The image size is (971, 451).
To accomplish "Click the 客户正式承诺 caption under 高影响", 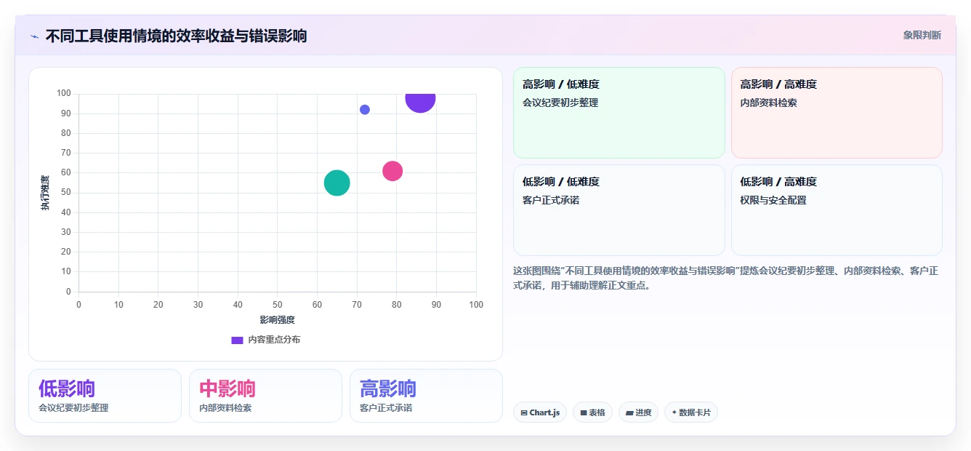I will pos(386,408).
